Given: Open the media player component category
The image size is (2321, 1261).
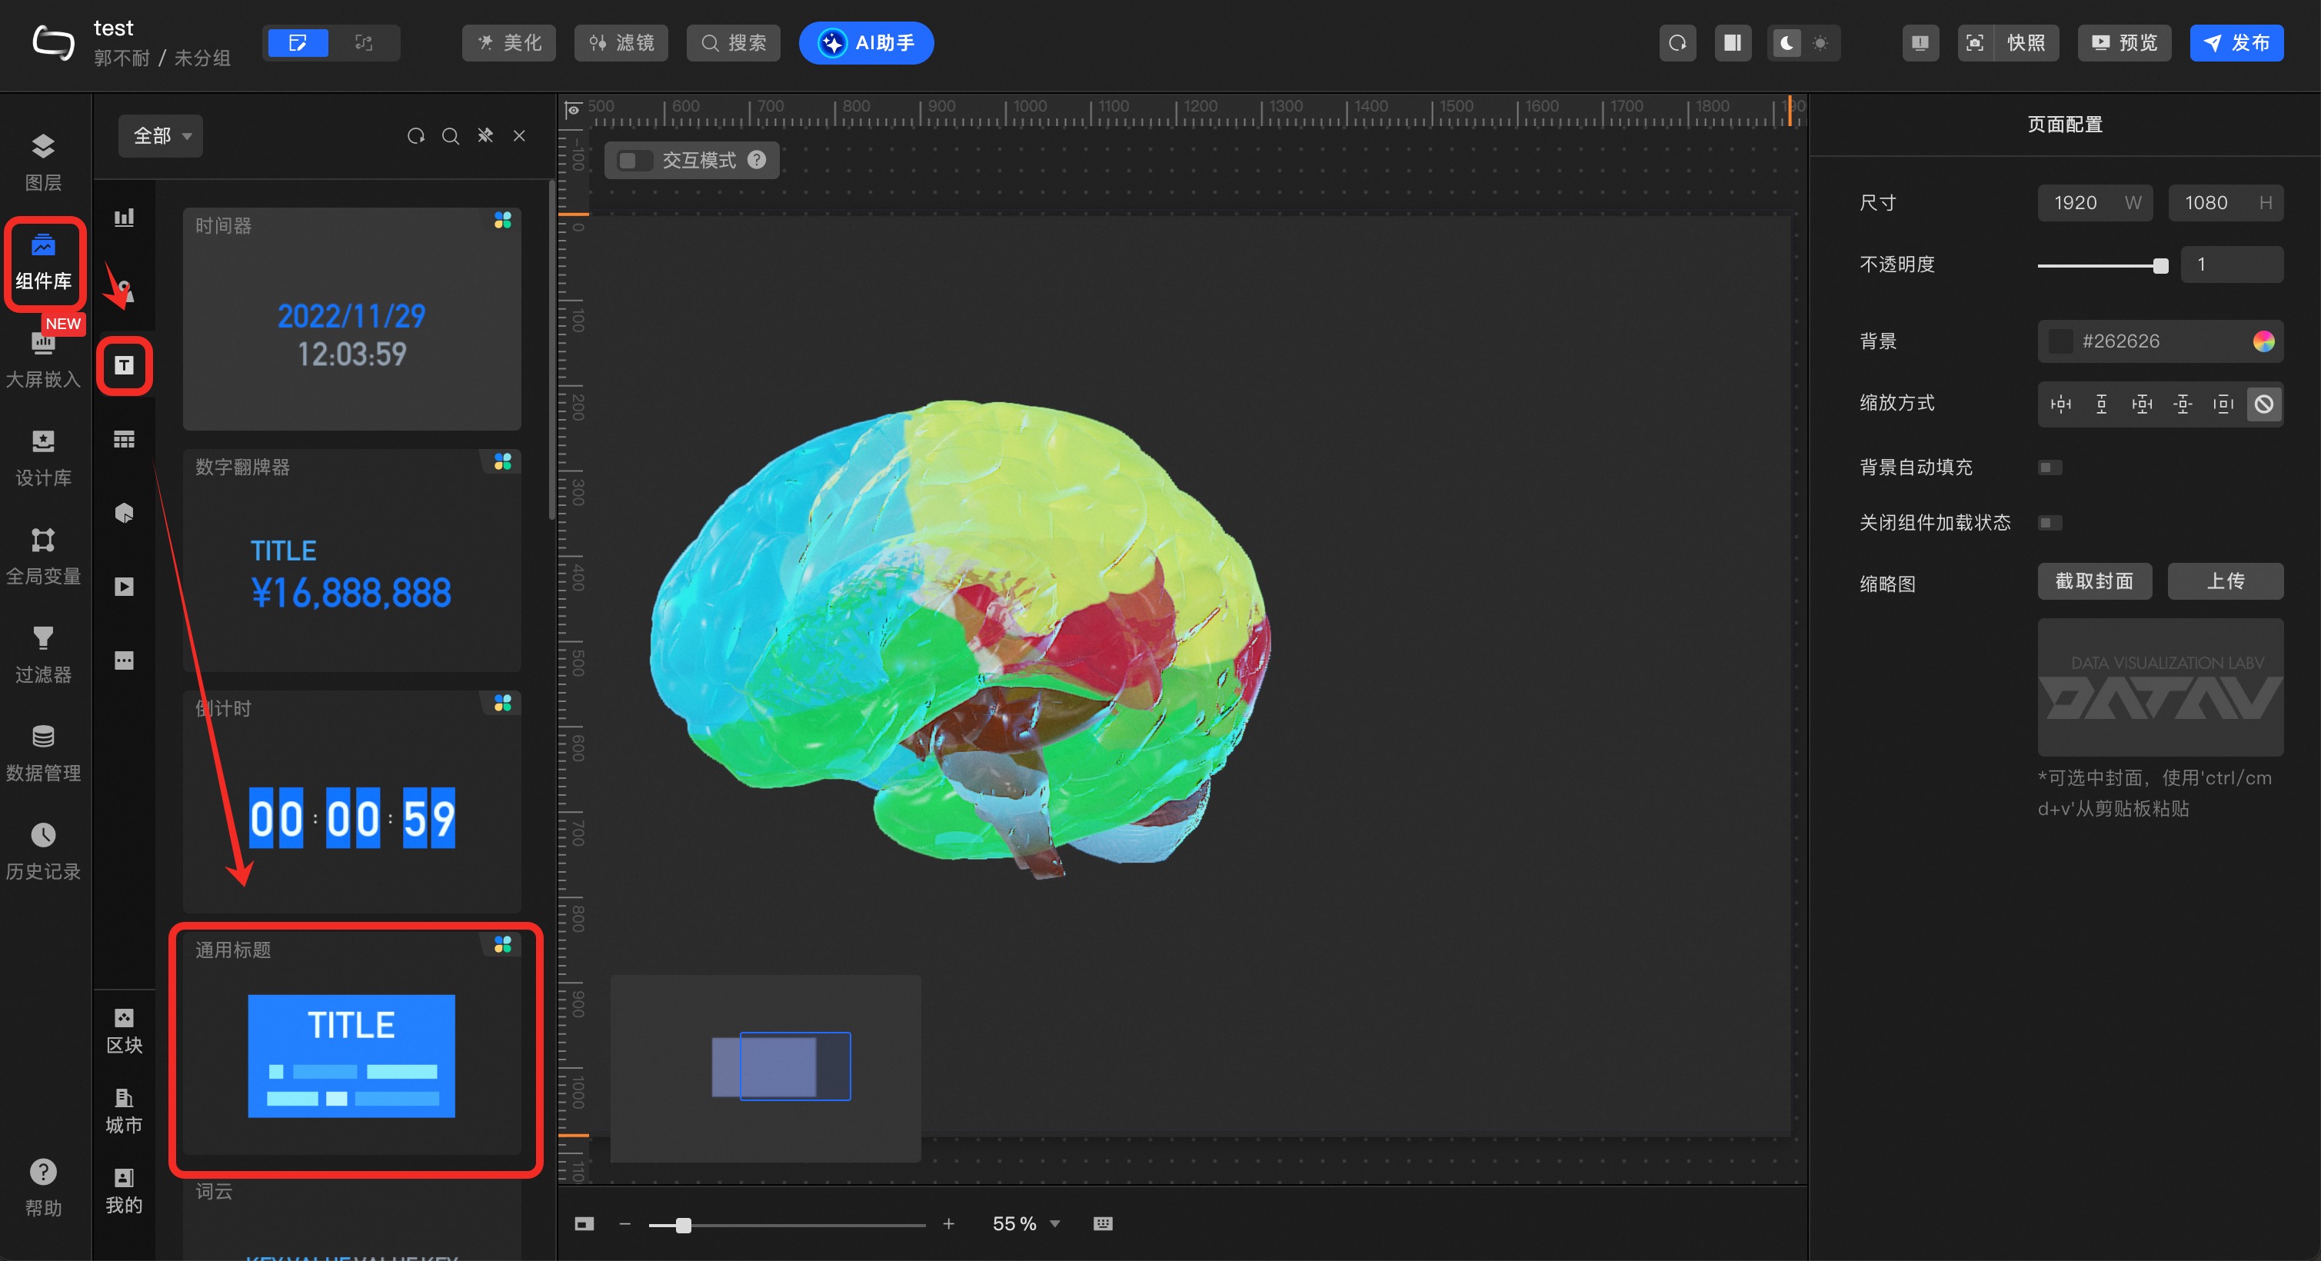Looking at the screenshot, I should 125,587.
